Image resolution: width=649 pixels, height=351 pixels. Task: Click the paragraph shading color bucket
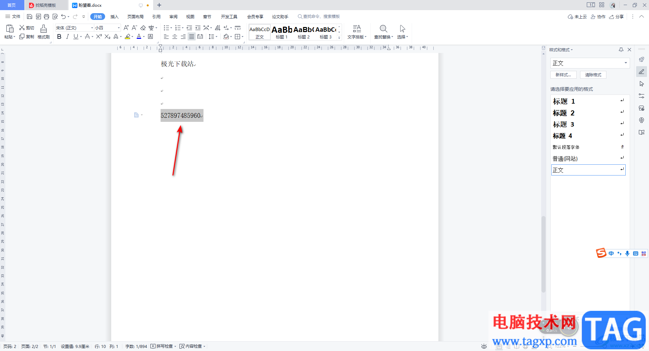pos(226,36)
